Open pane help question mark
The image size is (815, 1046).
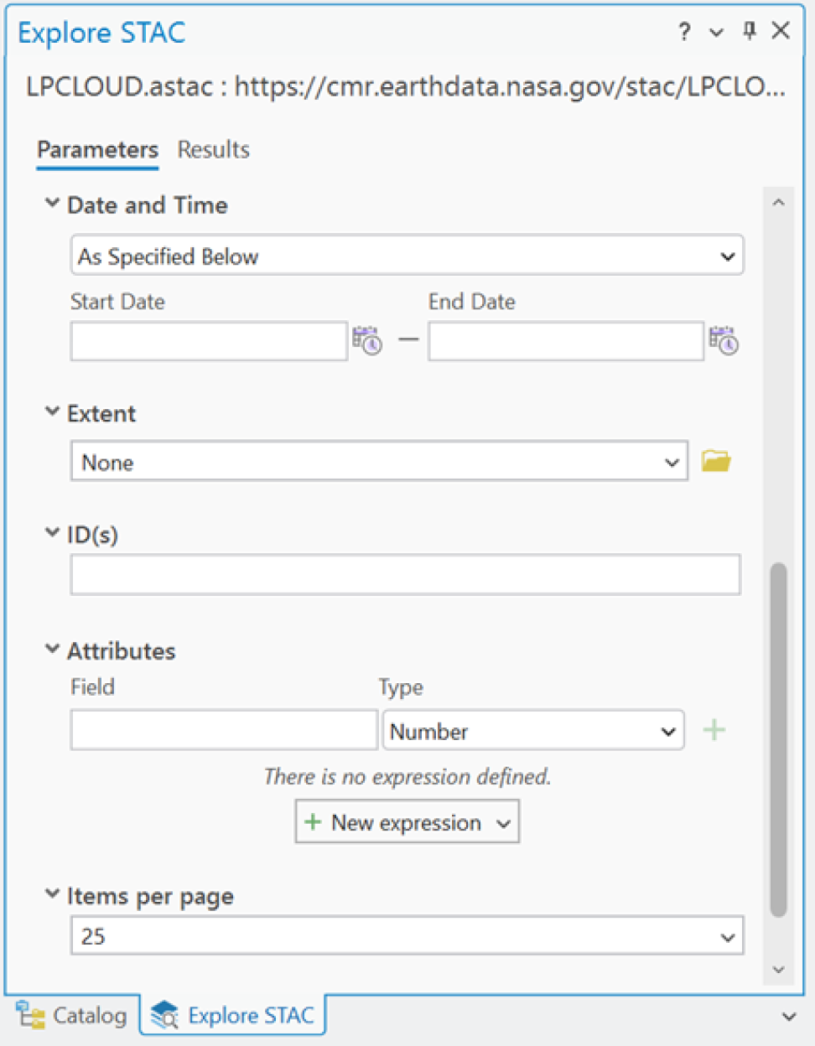(685, 32)
